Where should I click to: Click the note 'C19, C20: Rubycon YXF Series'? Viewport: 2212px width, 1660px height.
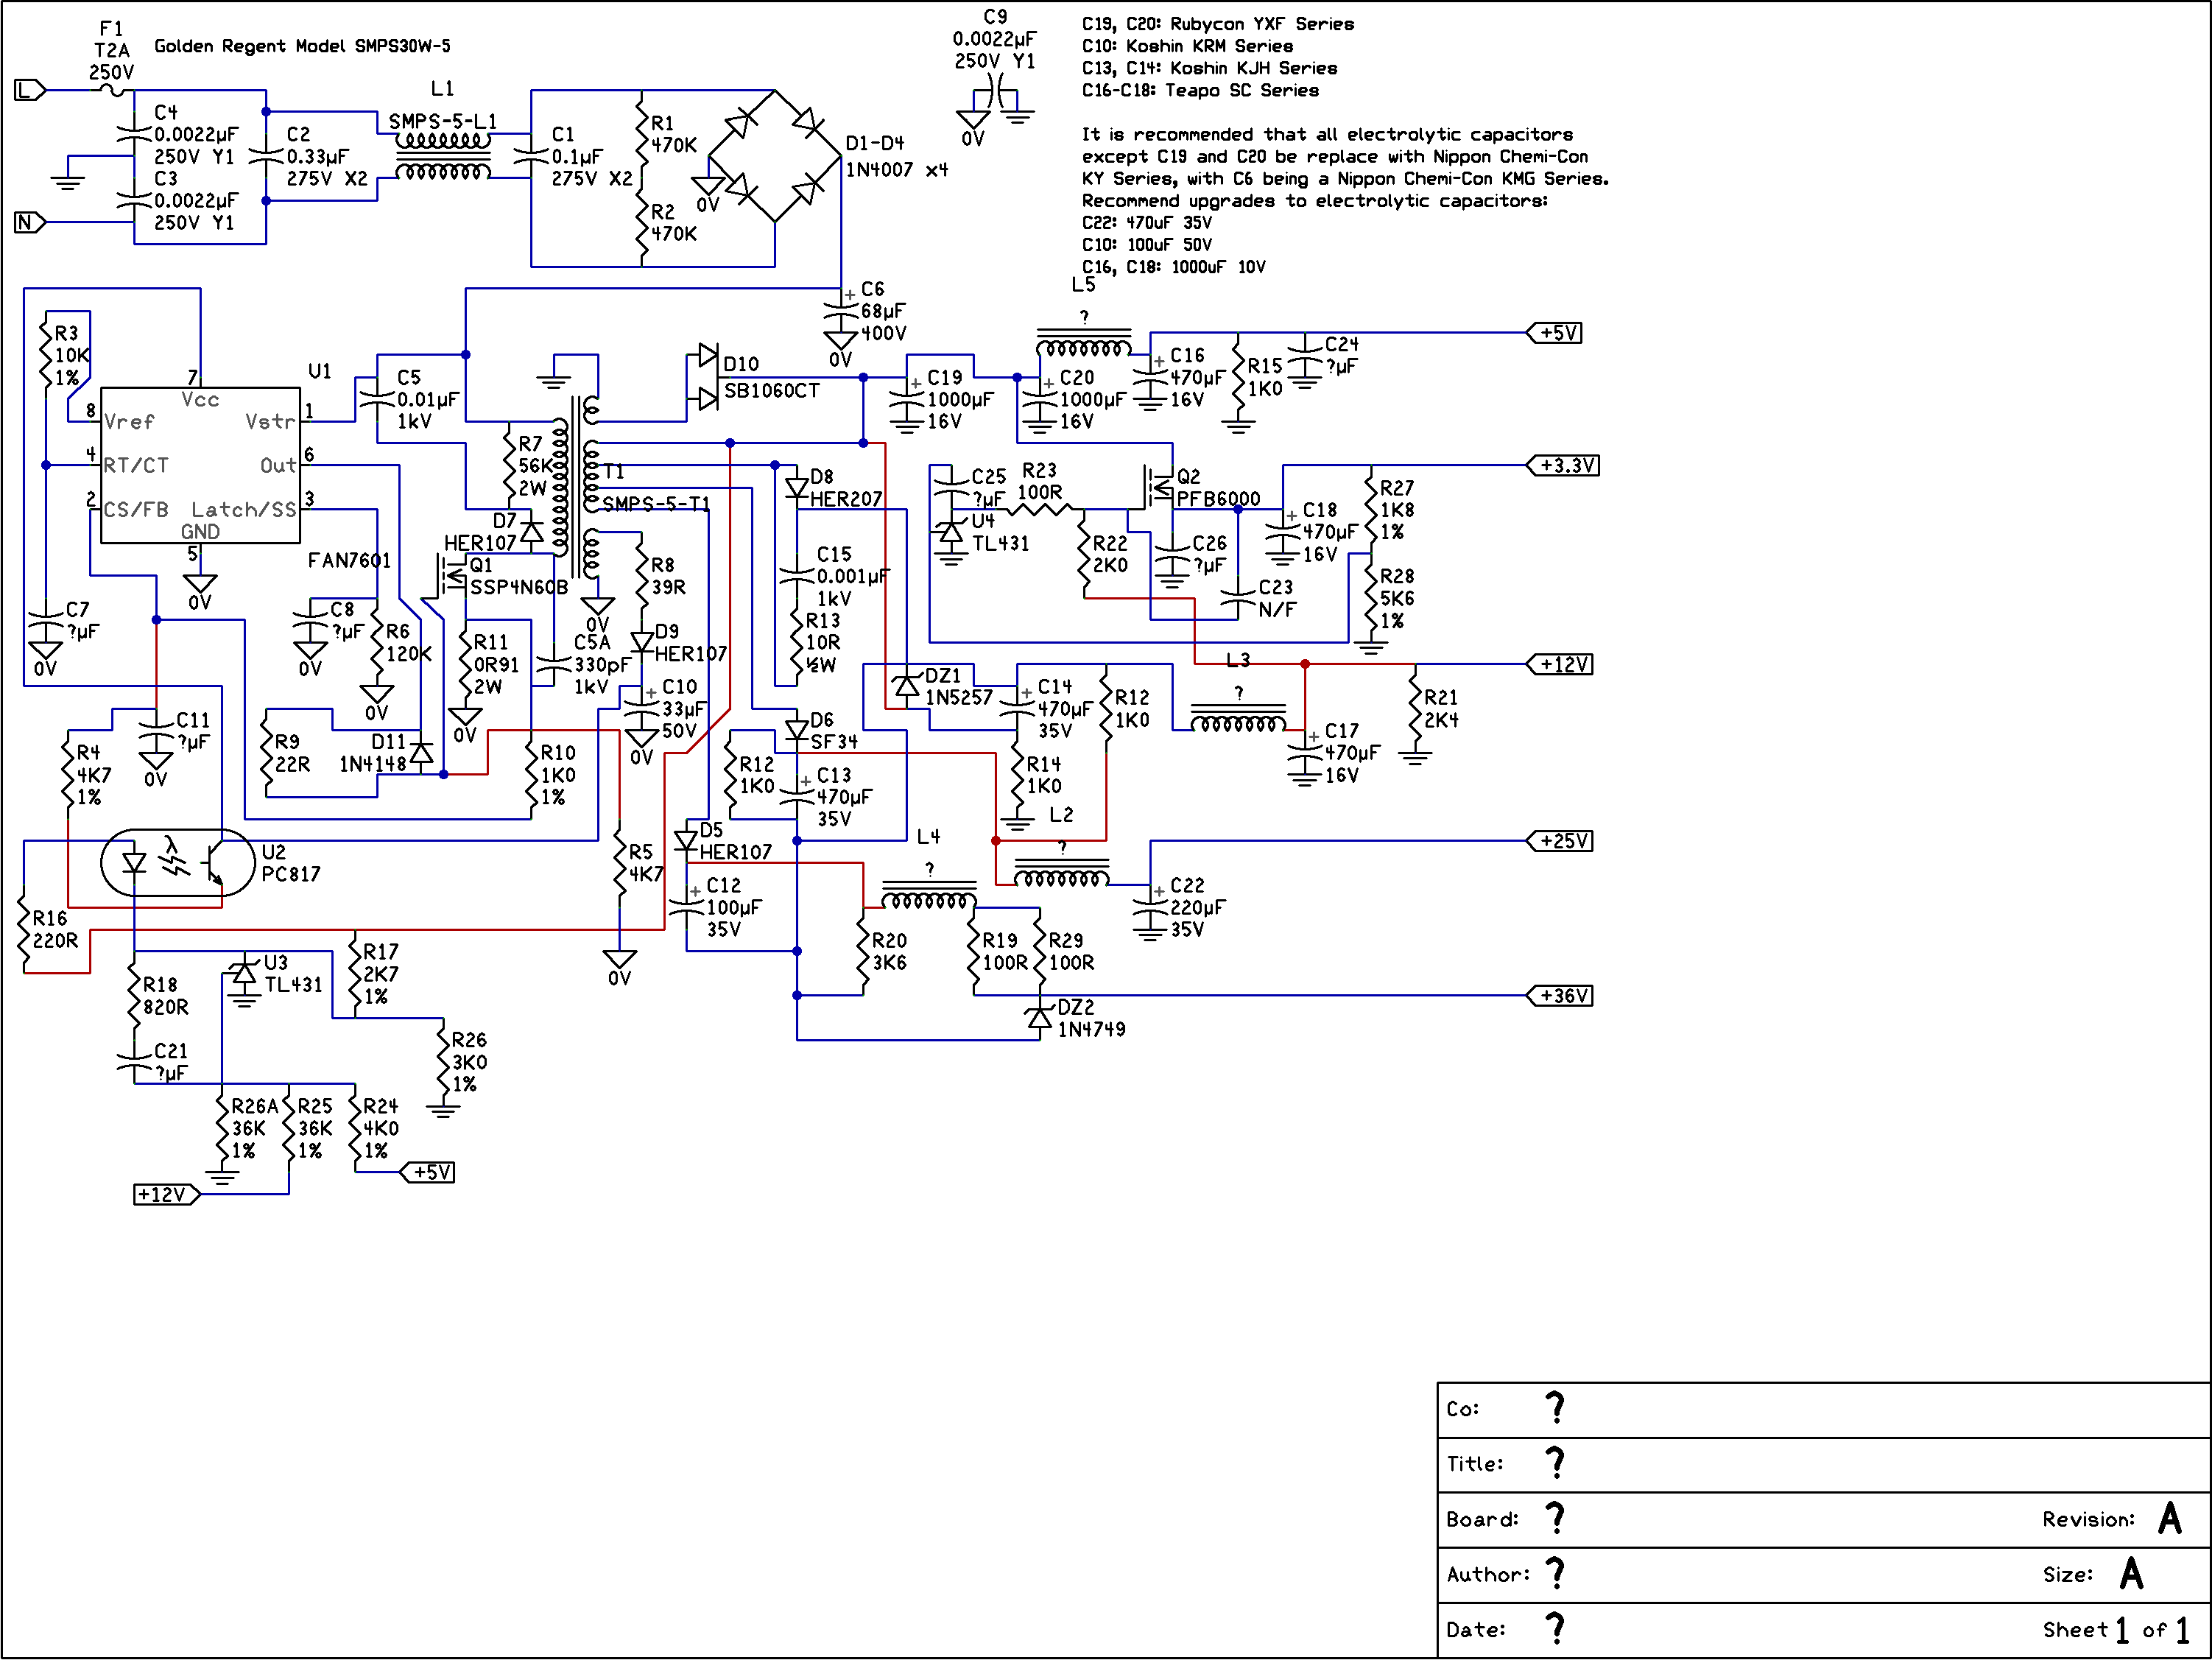coord(1218,24)
